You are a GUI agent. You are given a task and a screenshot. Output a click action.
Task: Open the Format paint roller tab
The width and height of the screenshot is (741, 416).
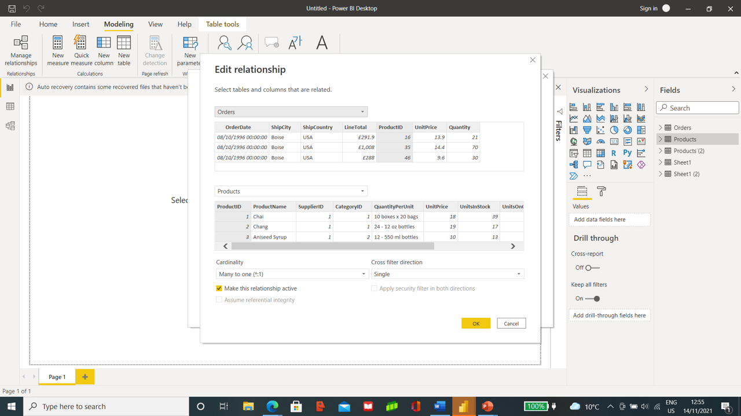[x=601, y=191]
